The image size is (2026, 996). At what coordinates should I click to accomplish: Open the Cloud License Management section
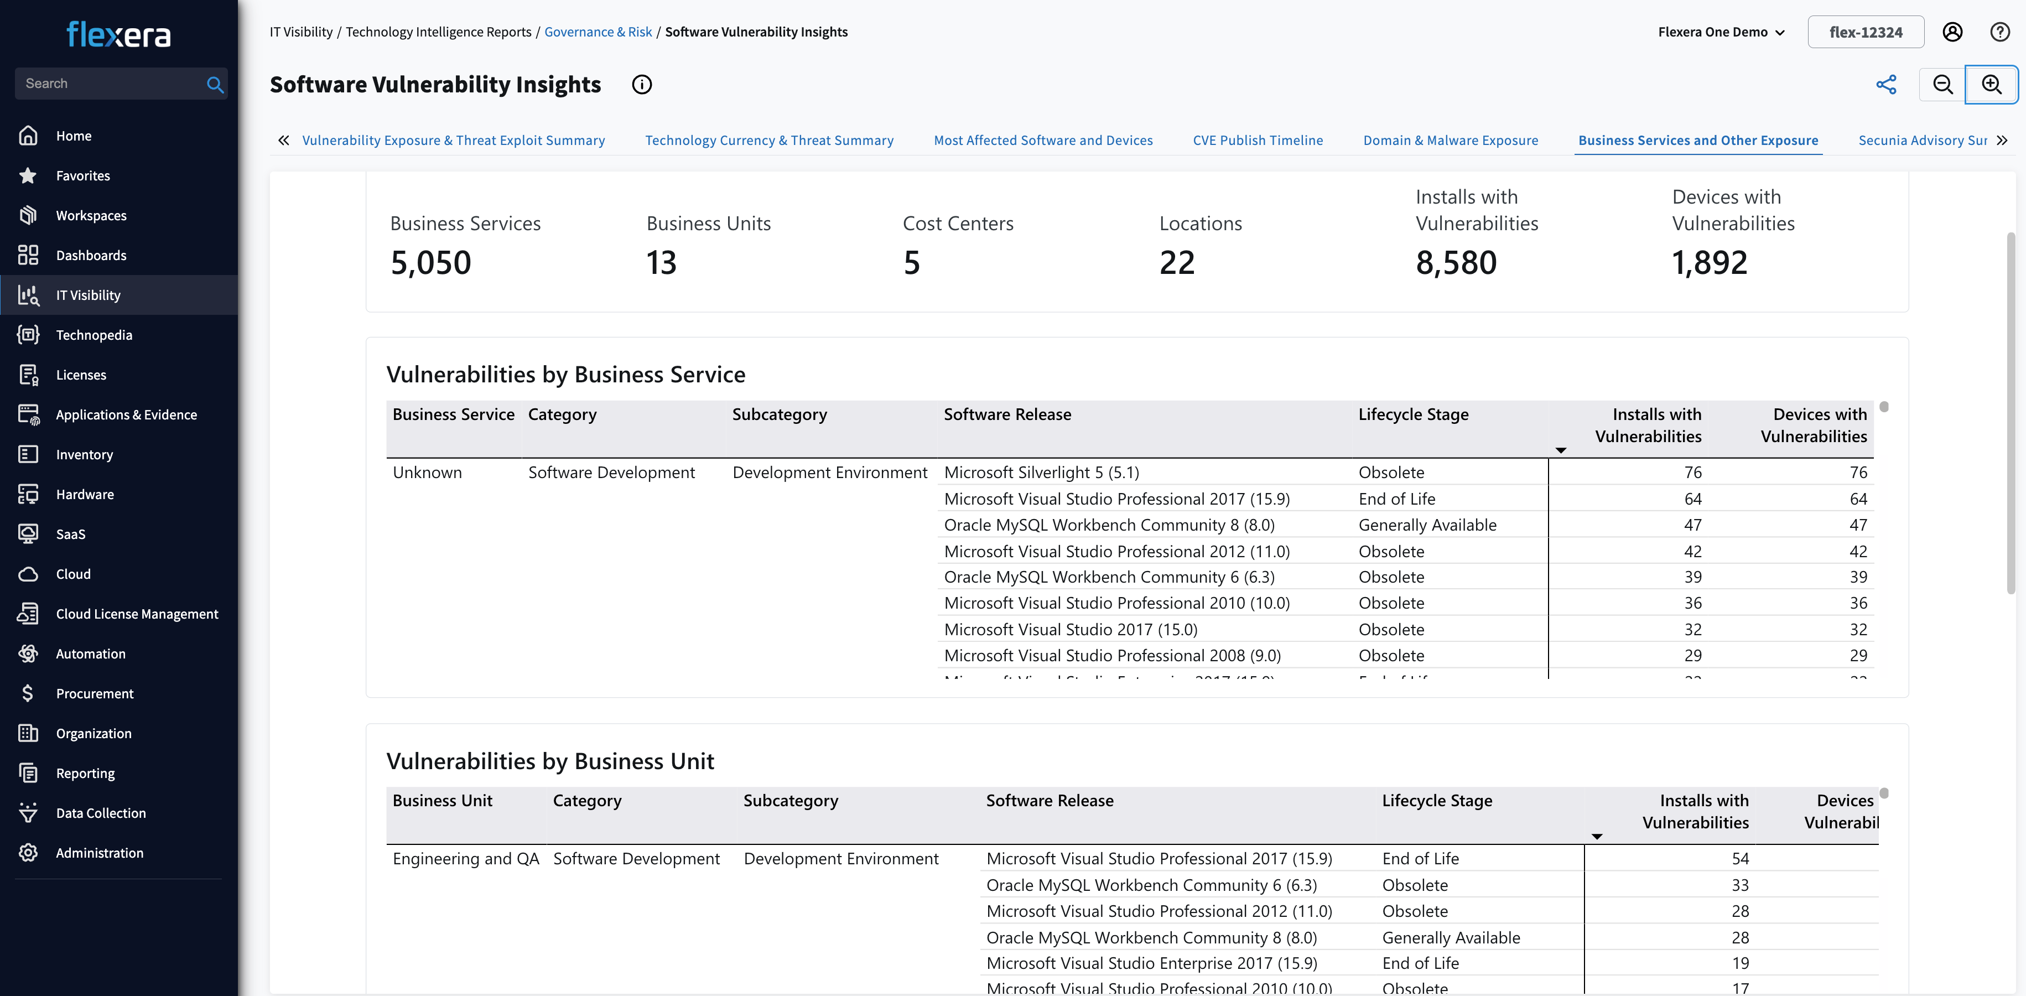point(138,614)
